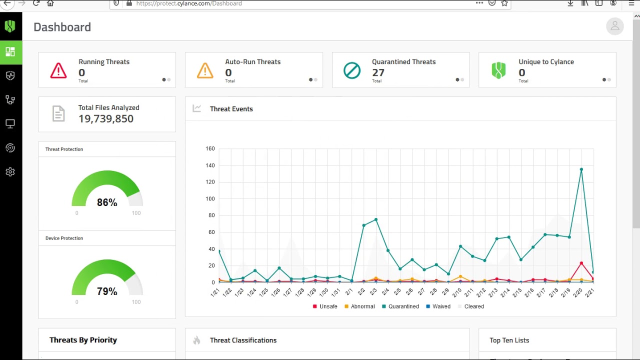Click the Top Ten Lists heading
This screenshot has height=360, width=640.
pos(509,340)
